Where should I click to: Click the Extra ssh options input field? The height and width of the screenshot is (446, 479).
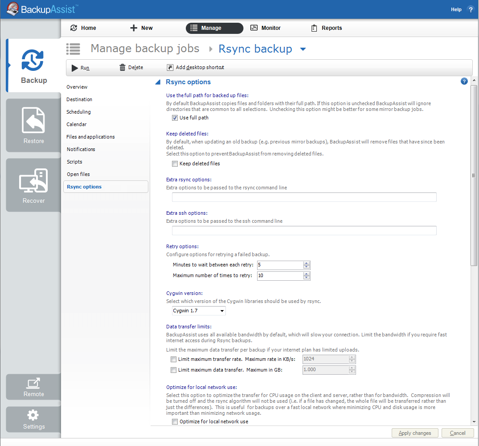[x=304, y=231]
